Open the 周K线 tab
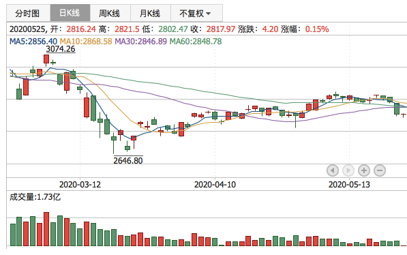407x255 pixels. [110, 13]
